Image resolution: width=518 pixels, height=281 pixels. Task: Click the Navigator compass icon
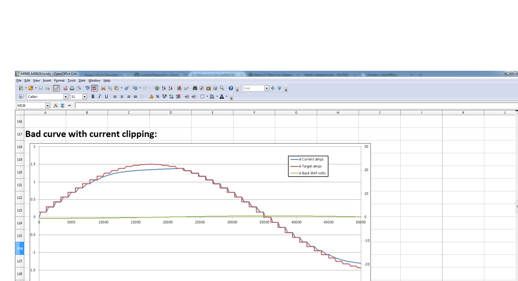202,88
